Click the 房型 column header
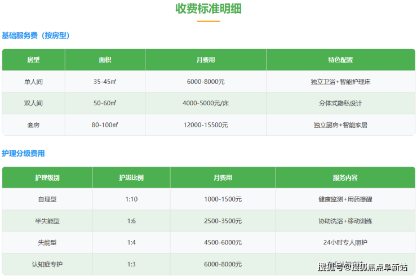The image size is (417, 276). tap(34, 60)
